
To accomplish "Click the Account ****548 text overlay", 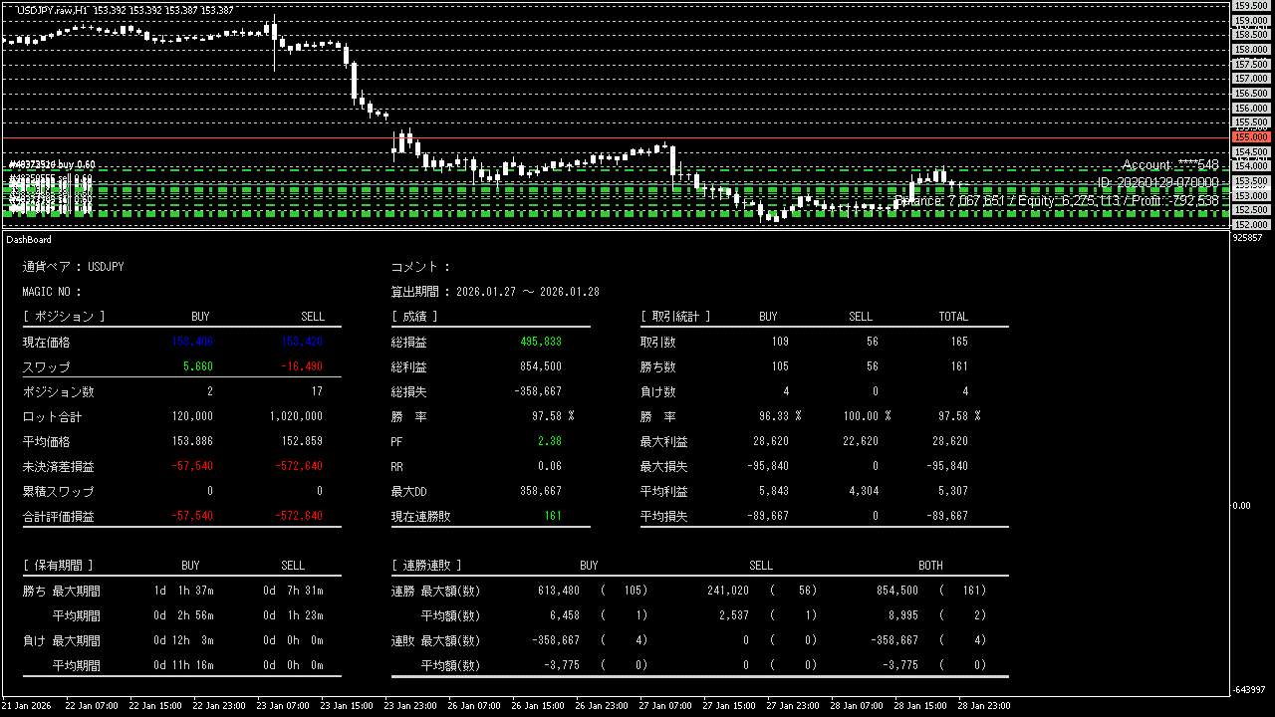I will point(1169,165).
